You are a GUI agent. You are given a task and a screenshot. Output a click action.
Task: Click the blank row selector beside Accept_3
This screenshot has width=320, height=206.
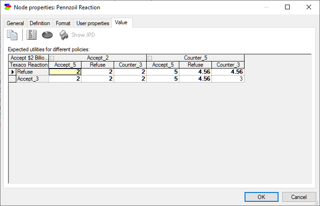(13, 79)
